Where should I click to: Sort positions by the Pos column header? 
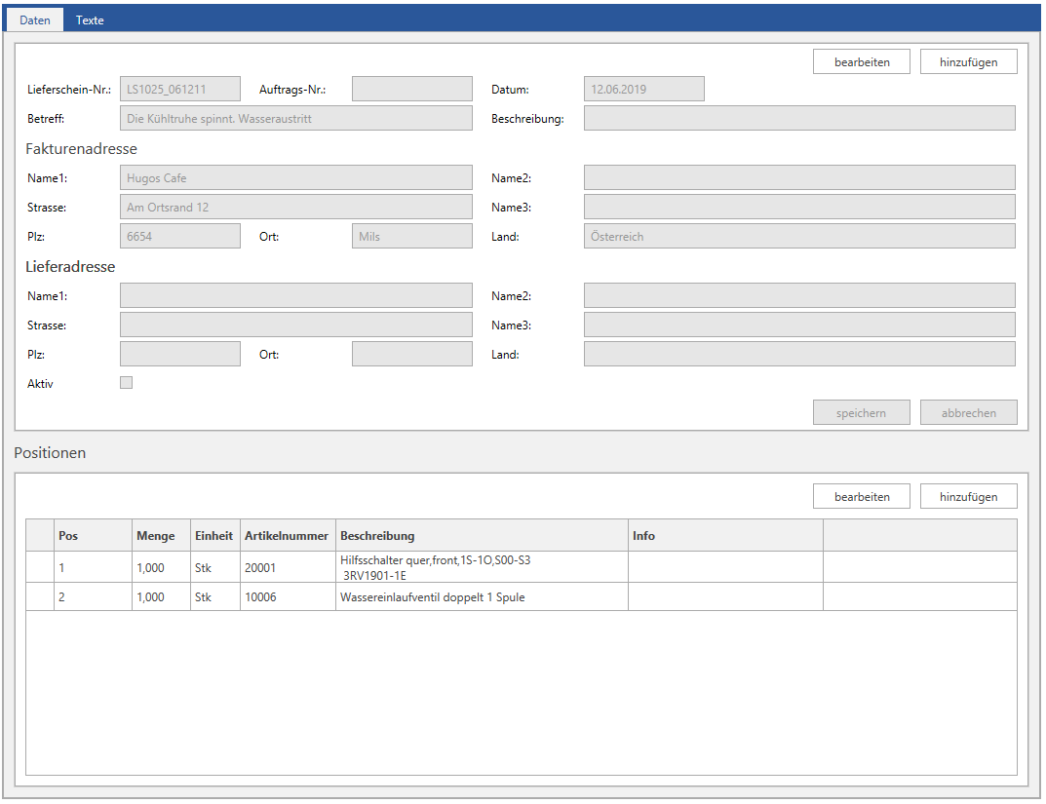pyautogui.click(x=93, y=535)
